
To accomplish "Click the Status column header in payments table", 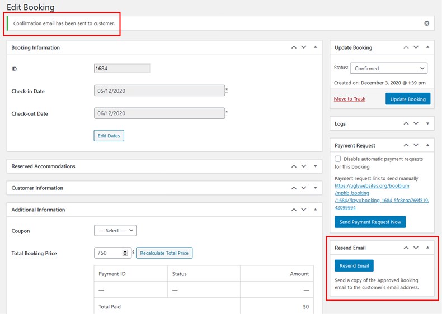I will coord(179,274).
